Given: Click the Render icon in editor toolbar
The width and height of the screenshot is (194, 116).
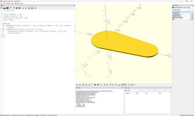Looking at the screenshot, I should tap(26, 8).
